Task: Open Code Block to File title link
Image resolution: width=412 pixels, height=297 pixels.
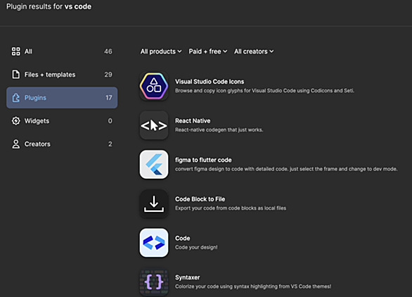Action: tap(200, 199)
